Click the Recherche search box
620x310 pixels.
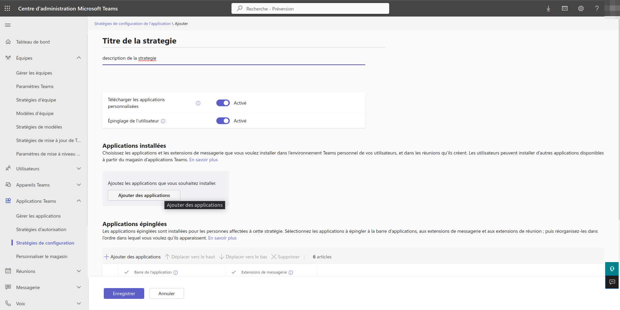[x=310, y=9]
